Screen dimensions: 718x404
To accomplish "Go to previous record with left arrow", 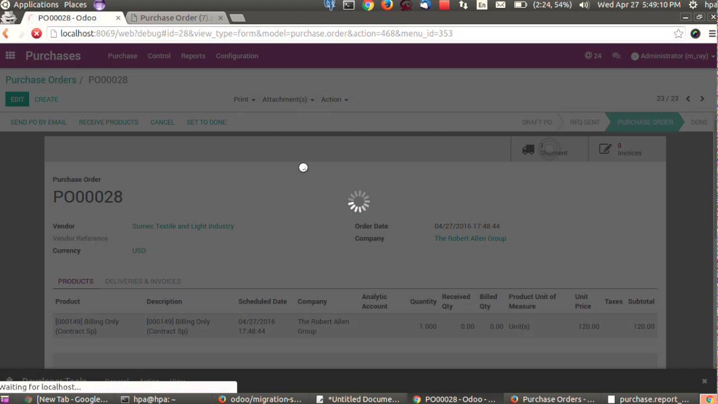I will pos(688,99).
